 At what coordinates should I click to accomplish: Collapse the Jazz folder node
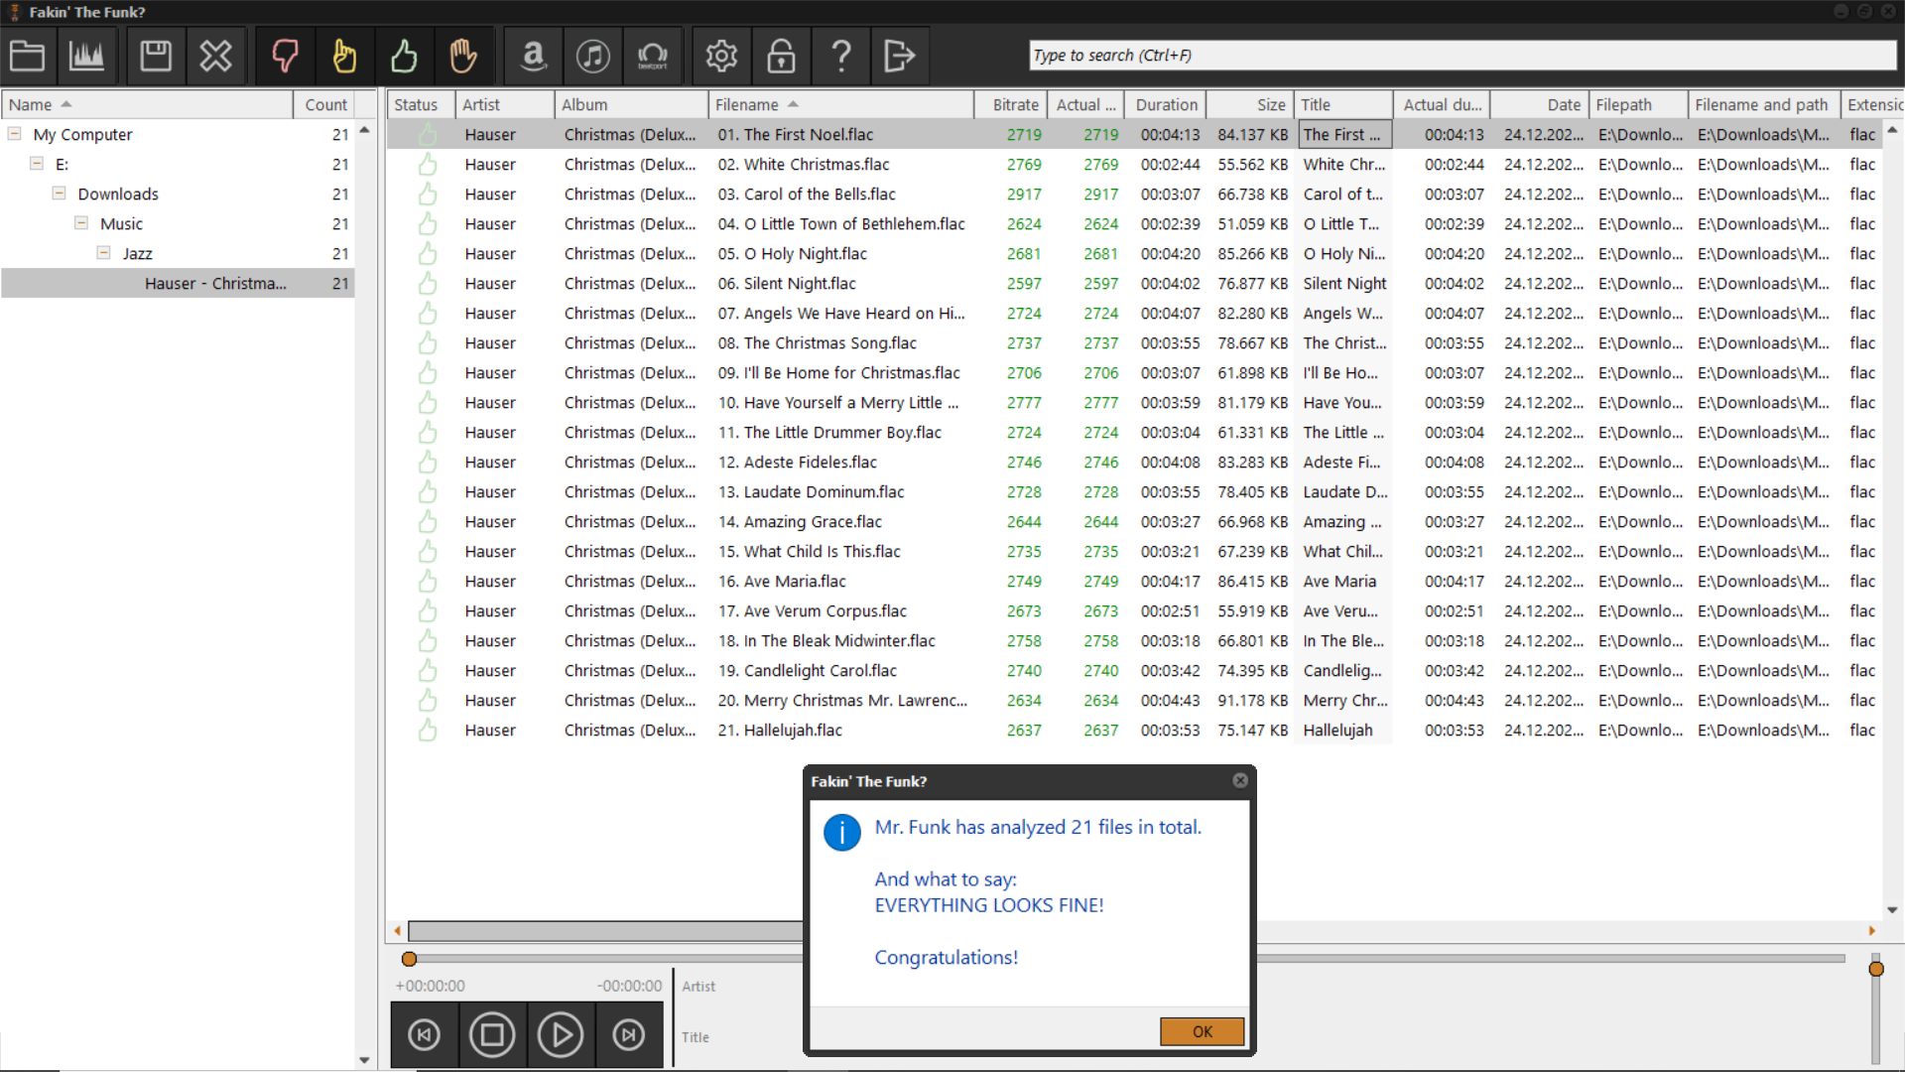pyautogui.click(x=103, y=253)
